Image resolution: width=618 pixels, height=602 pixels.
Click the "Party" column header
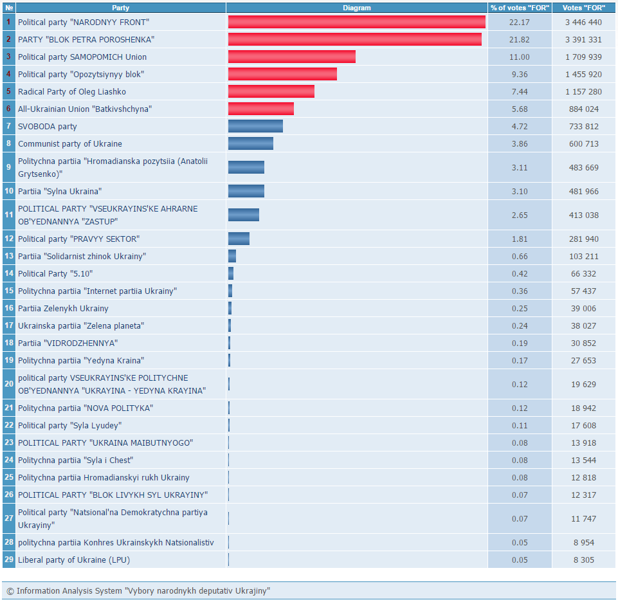[120, 8]
